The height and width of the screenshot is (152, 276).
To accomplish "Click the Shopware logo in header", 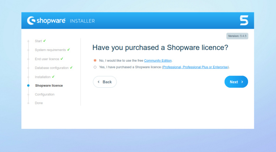I will (46, 21).
